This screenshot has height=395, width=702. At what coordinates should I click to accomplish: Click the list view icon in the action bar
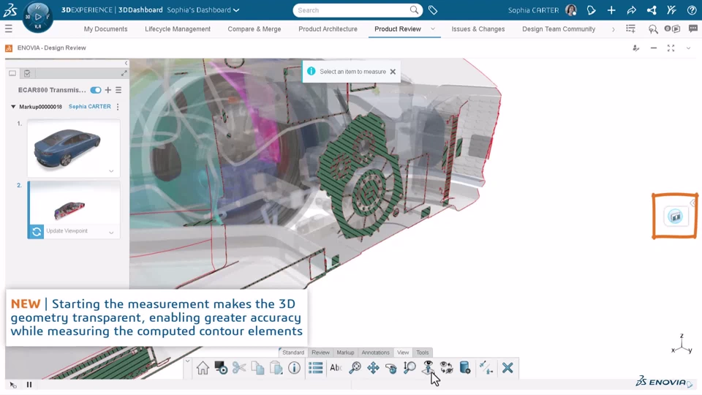(x=316, y=368)
